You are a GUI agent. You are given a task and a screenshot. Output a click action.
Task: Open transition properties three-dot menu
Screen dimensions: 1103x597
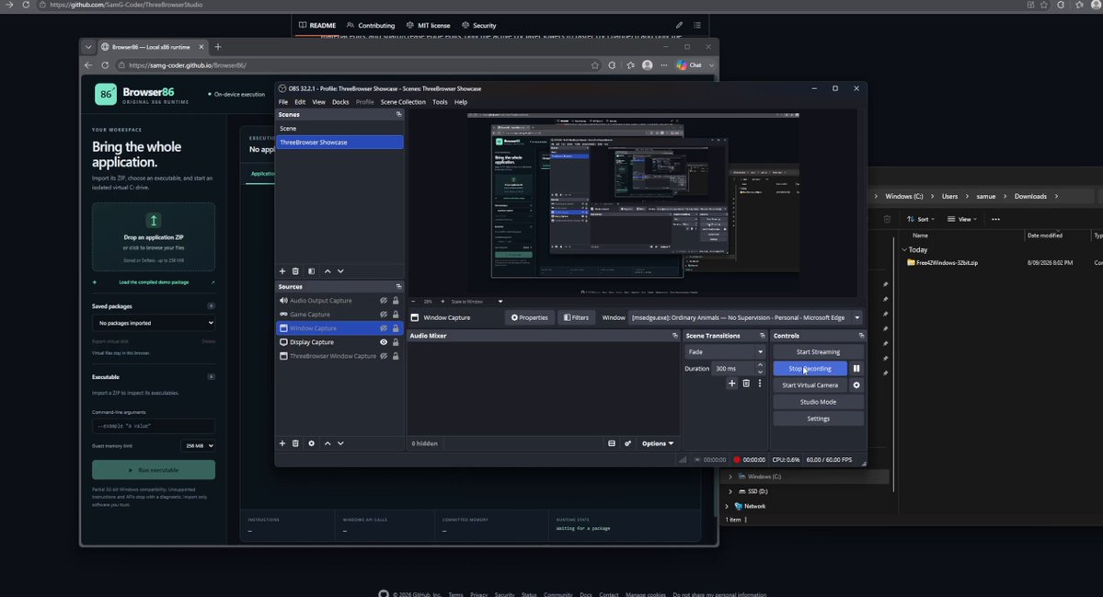click(x=759, y=384)
